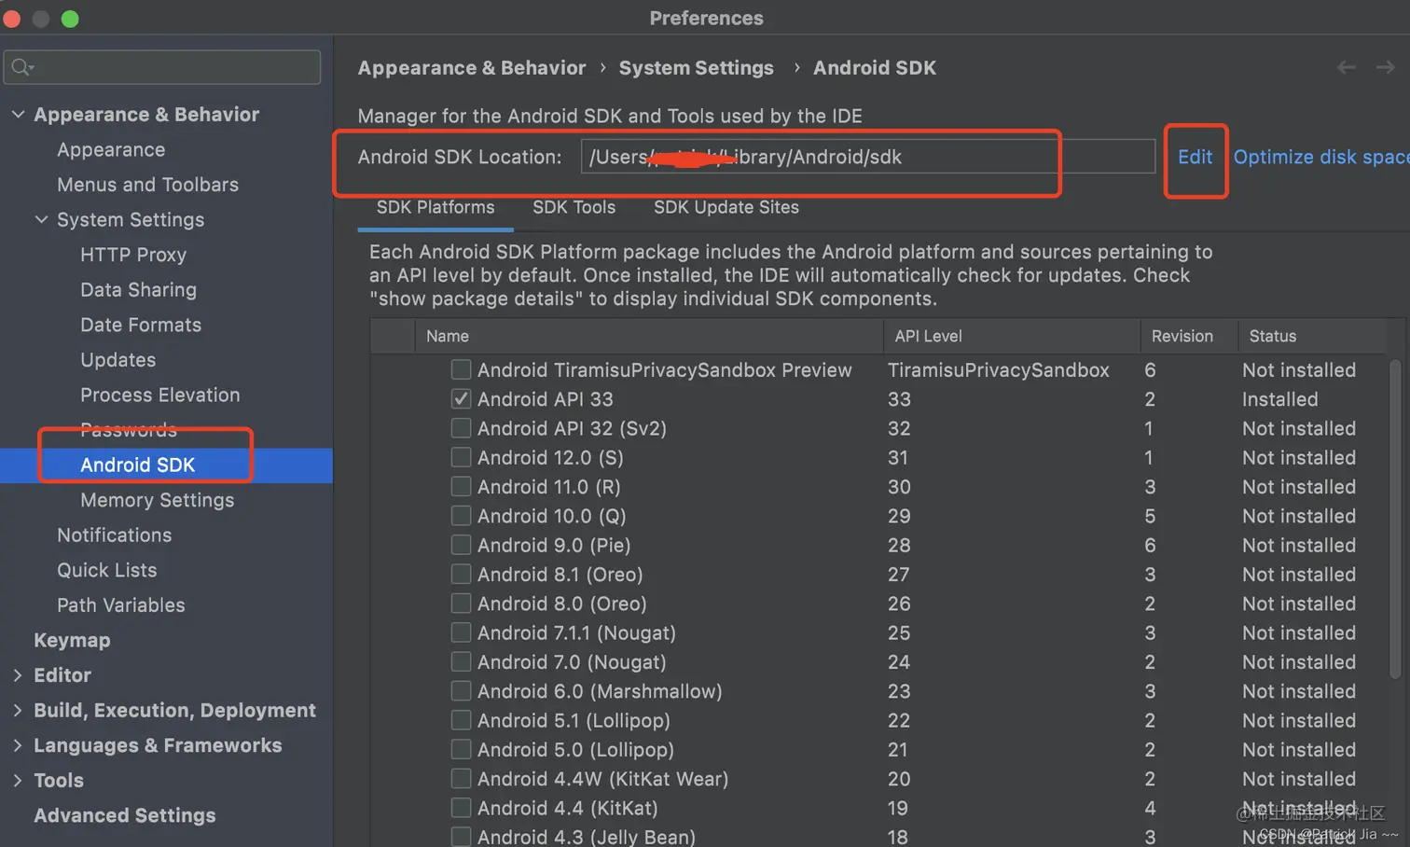
Task: Check Android 7.1.1 (Nougat) checkbox
Action: click(x=461, y=632)
